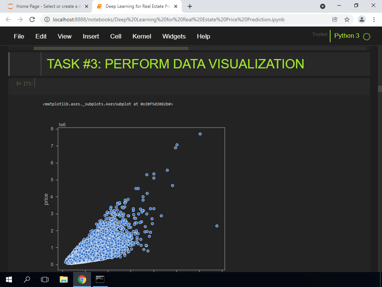The width and height of the screenshot is (382, 287).
Task: Open the tab search dropdown arrow
Action: (323, 6)
